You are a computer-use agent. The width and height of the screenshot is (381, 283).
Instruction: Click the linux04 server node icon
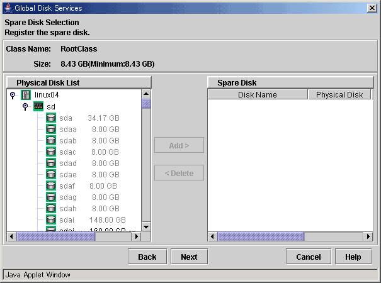(26, 94)
